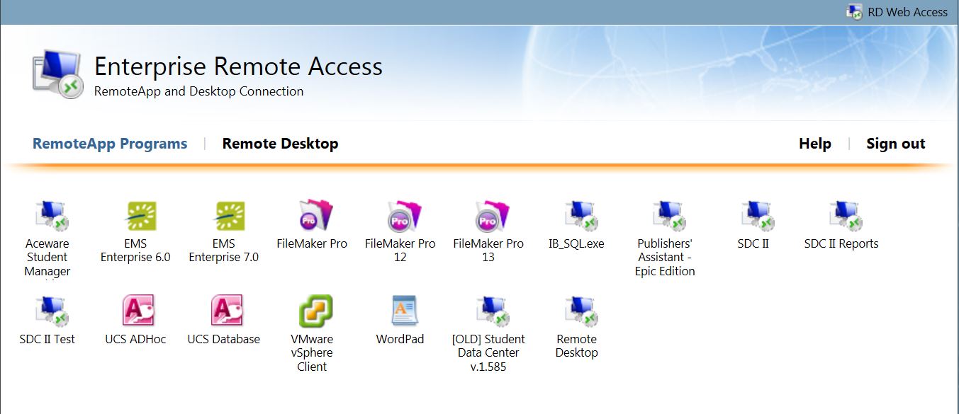This screenshot has width=959, height=414.
Task: Click the "WordPad" label text
Action: click(400, 339)
